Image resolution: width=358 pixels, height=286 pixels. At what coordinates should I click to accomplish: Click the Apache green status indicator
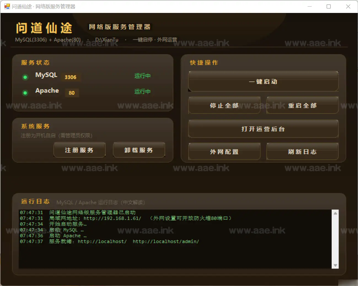25,93
